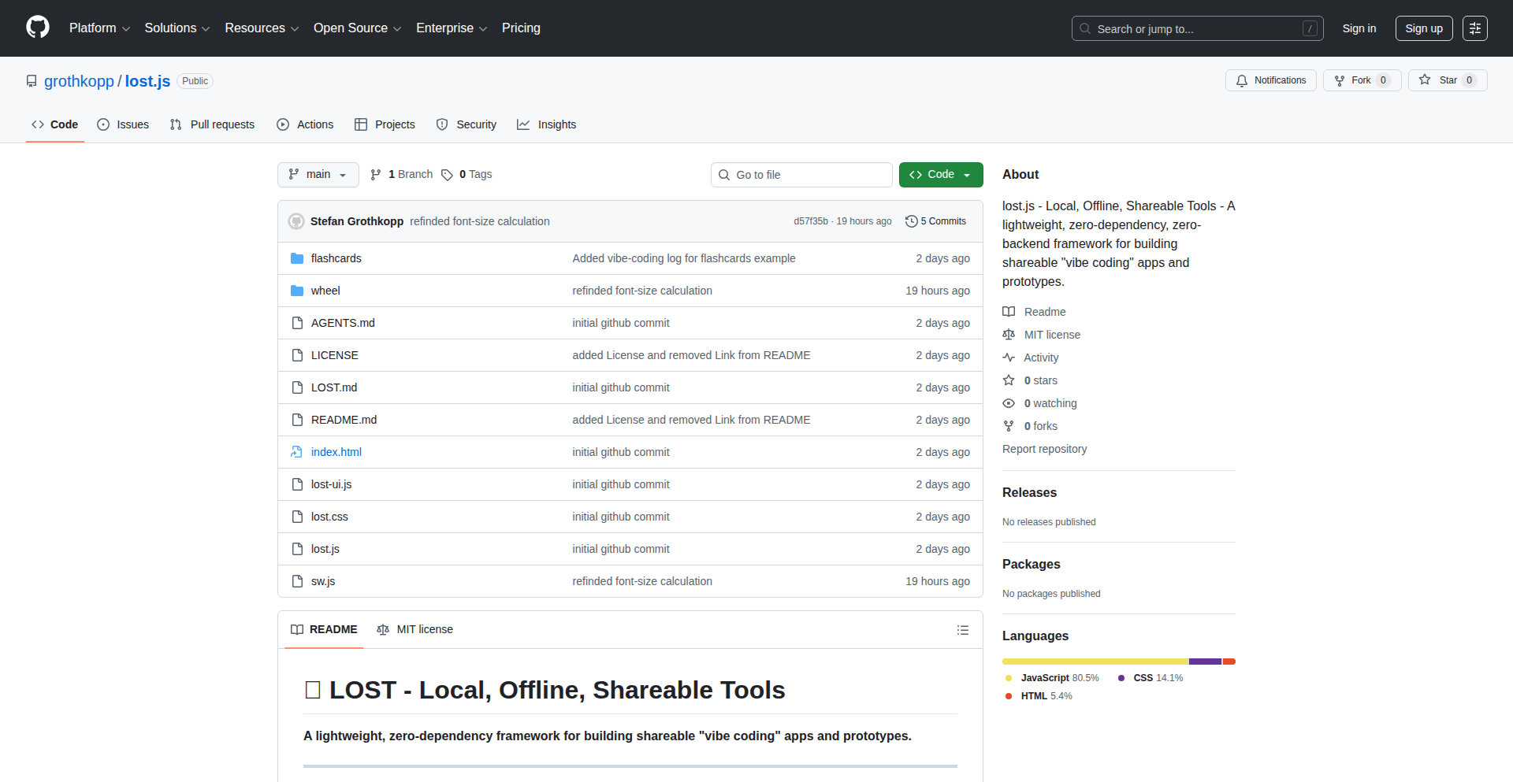
Task: Open the flashcards folder icon
Action: point(297,258)
